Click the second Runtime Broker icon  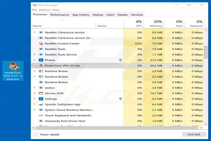click(41, 77)
